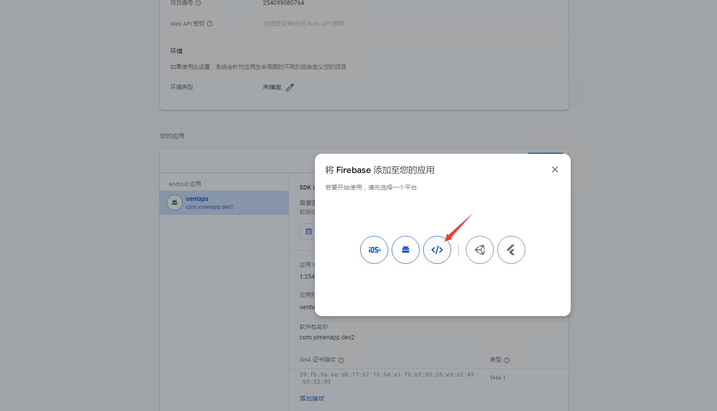Click the 环境 section heading
The width and height of the screenshot is (717, 411).
point(176,51)
